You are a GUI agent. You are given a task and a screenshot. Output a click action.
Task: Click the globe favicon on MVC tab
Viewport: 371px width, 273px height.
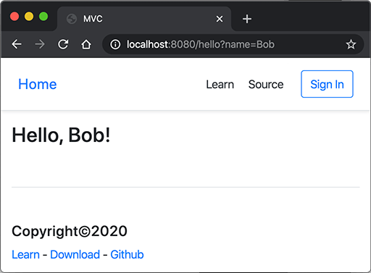[72, 19]
